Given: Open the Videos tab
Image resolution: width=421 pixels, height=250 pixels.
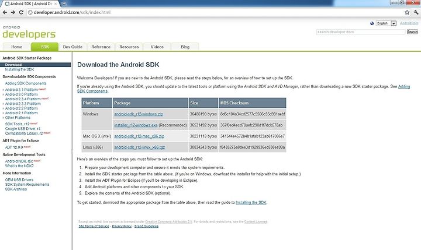Looking at the screenshot, I should click(157, 47).
